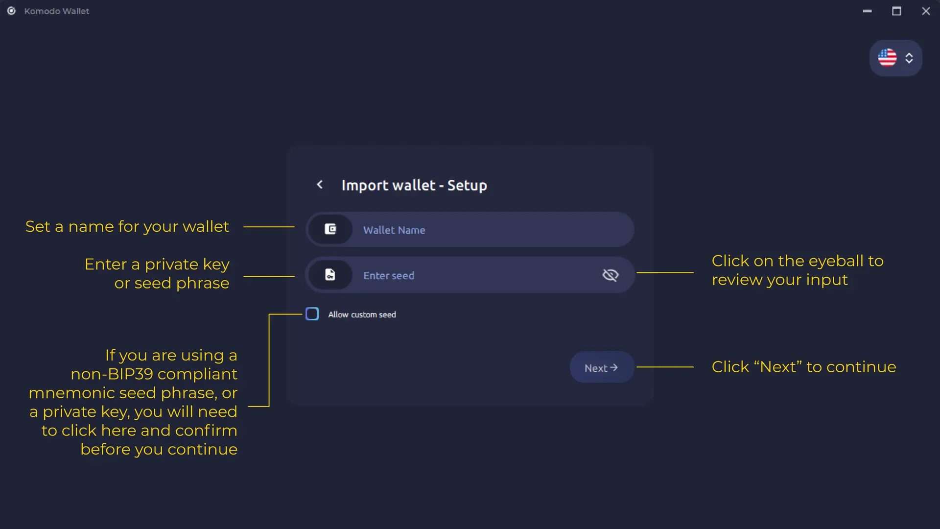Click the back chevron beside Import wallet title
Viewport: 940px width, 529px height.
[320, 185]
